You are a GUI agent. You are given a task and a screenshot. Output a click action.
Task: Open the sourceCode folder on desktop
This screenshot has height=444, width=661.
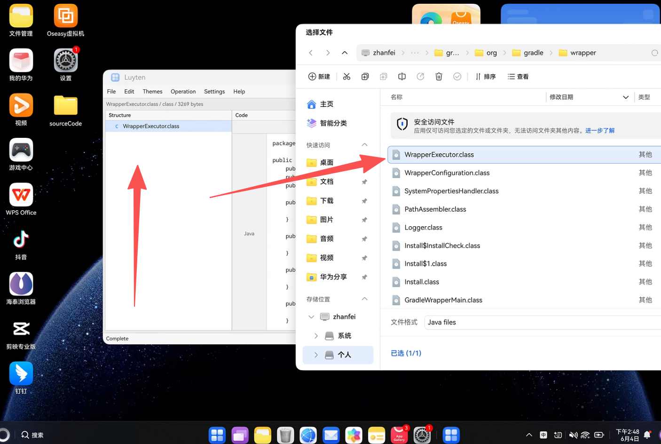(65, 111)
